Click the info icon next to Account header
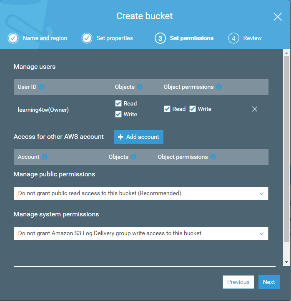Viewport: 291px width, 301px height. click(x=45, y=157)
